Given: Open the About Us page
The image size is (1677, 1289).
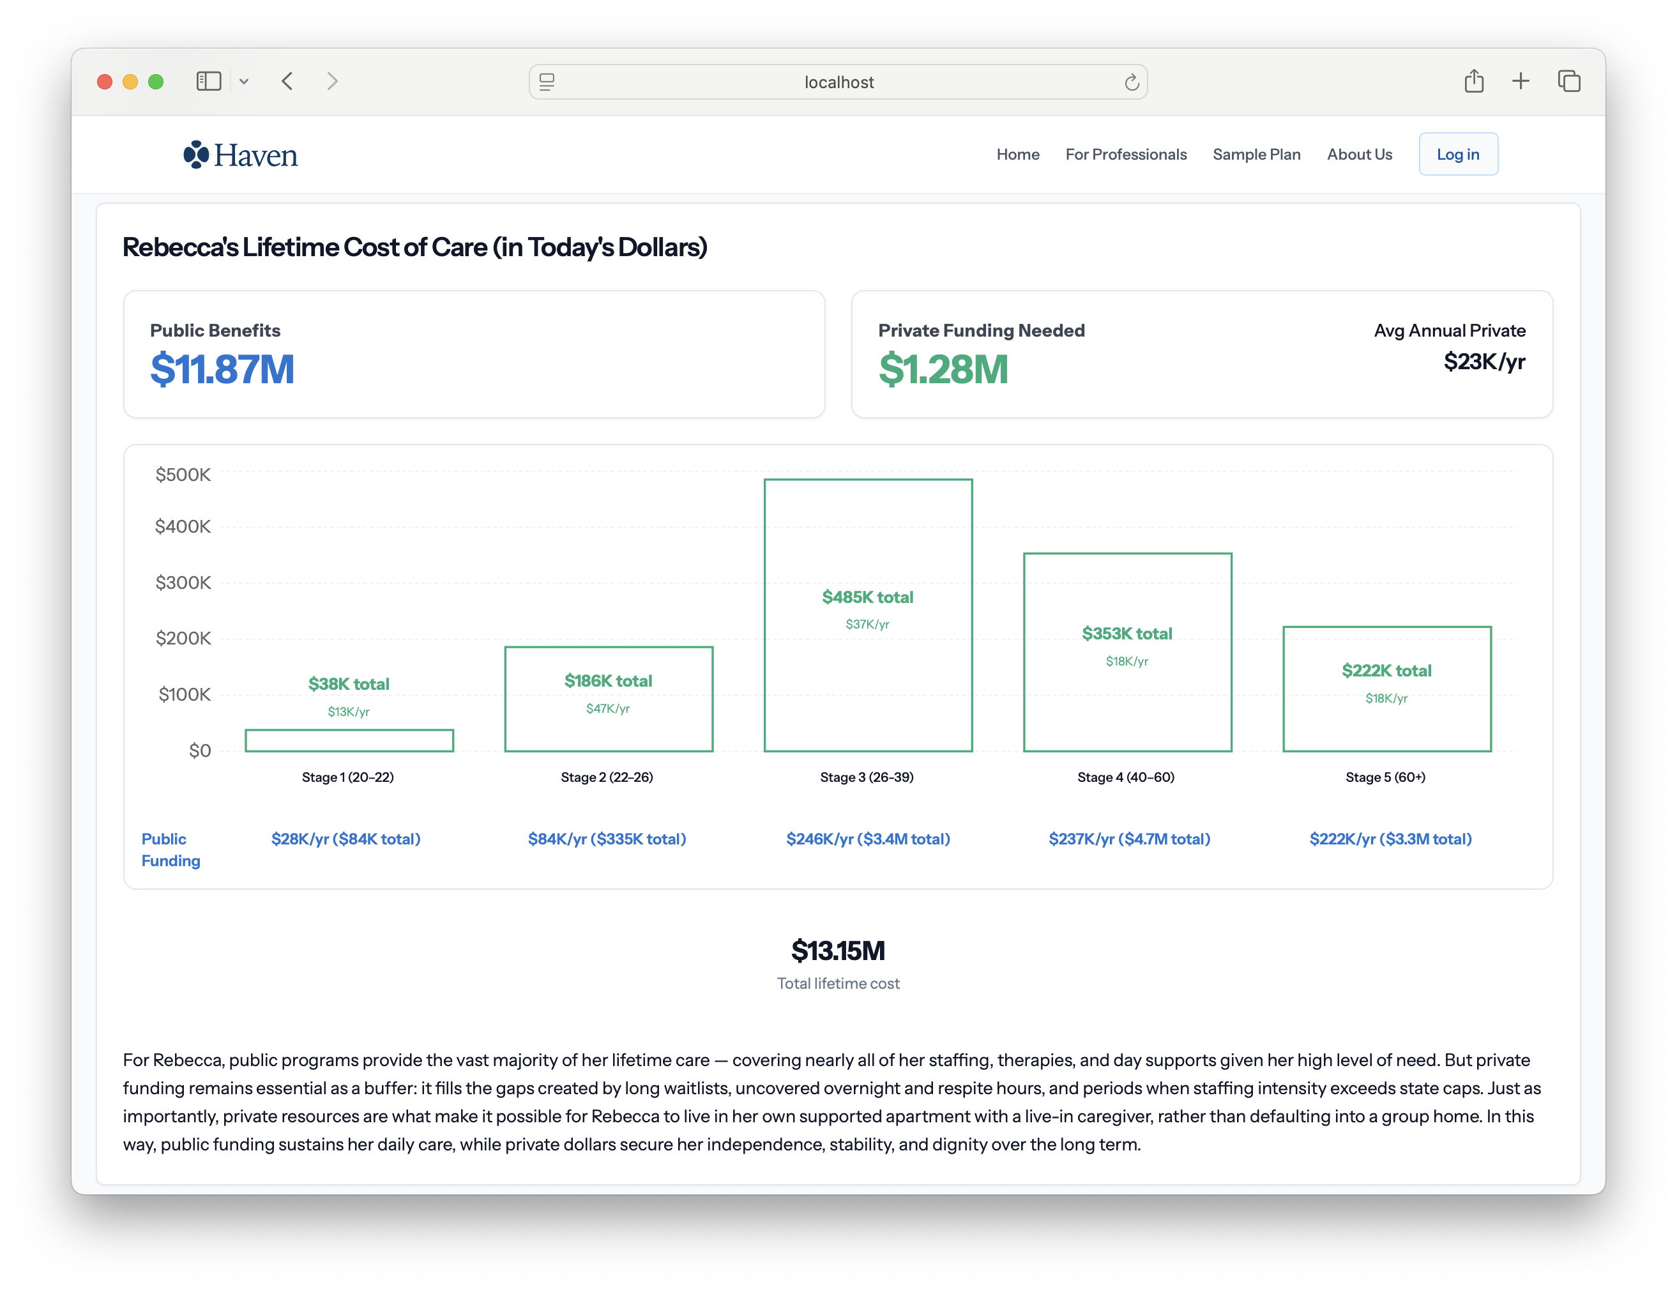Looking at the screenshot, I should point(1358,154).
